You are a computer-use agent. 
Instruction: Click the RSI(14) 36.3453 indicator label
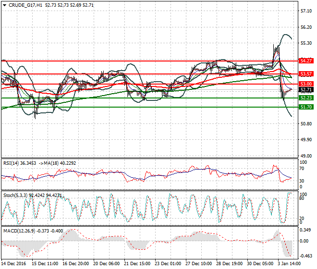coord(20,163)
